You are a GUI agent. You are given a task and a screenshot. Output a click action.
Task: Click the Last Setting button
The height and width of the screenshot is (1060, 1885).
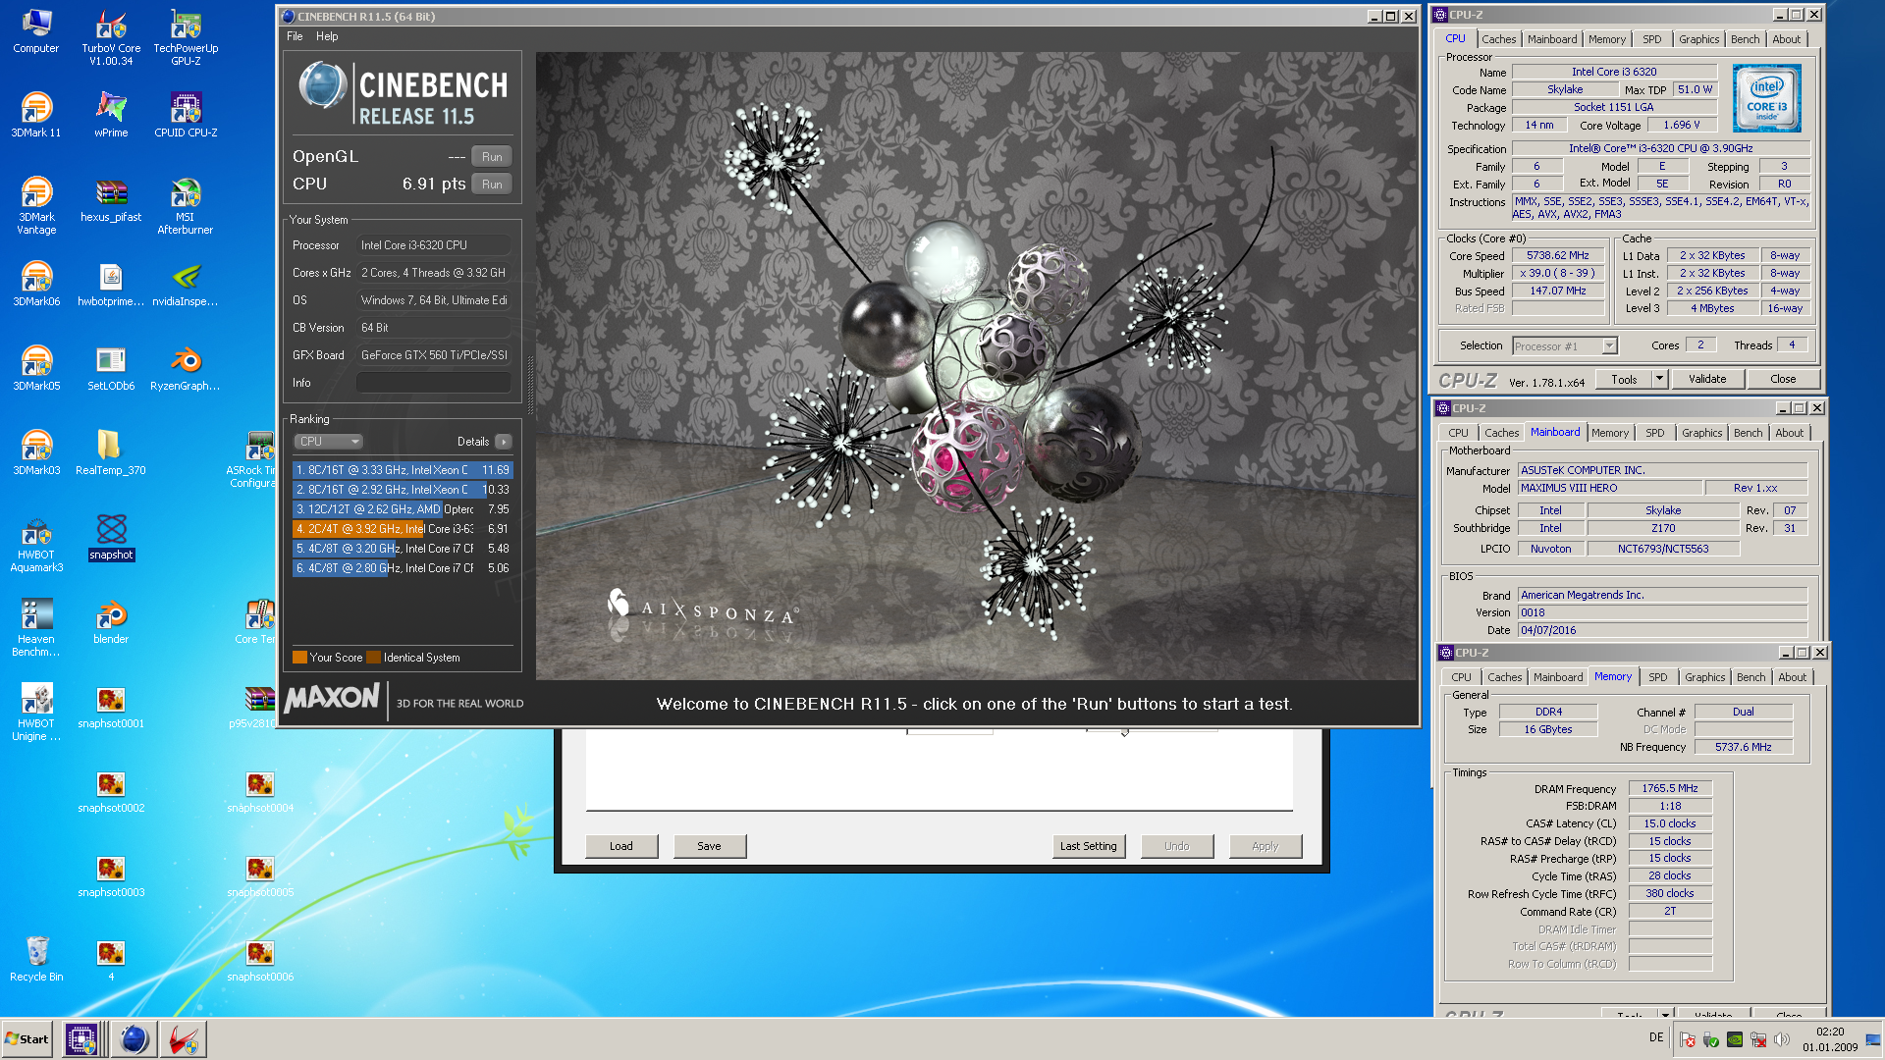click(1089, 846)
